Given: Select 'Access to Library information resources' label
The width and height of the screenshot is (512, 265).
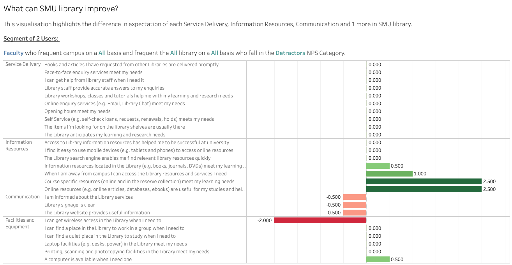Looking at the screenshot, I should (x=137, y=143).
